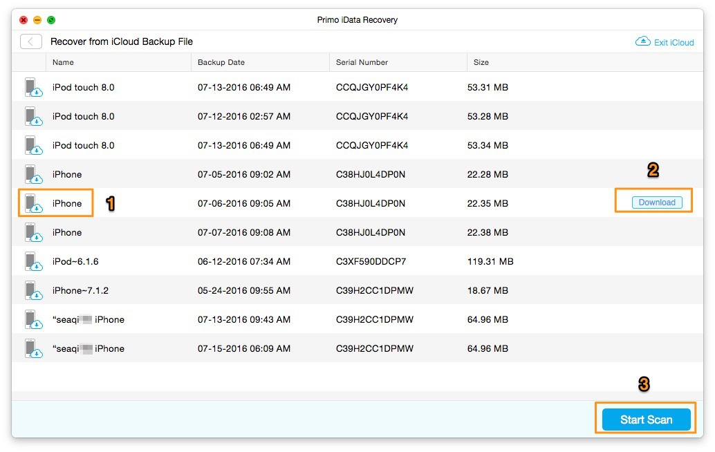This screenshot has height=452, width=715.
Task: Click serial C38HJ0L4DP0N in 22.38 MB row
Action: click(370, 233)
